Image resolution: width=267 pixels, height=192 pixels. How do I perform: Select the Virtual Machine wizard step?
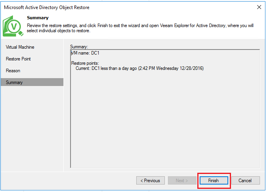[20, 47]
